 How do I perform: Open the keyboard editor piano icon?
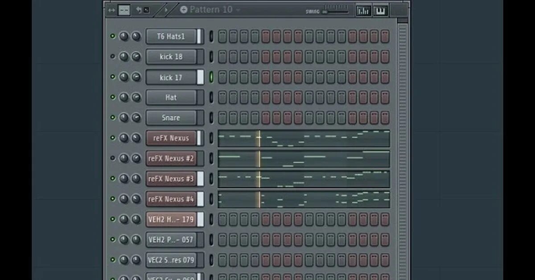380,11
